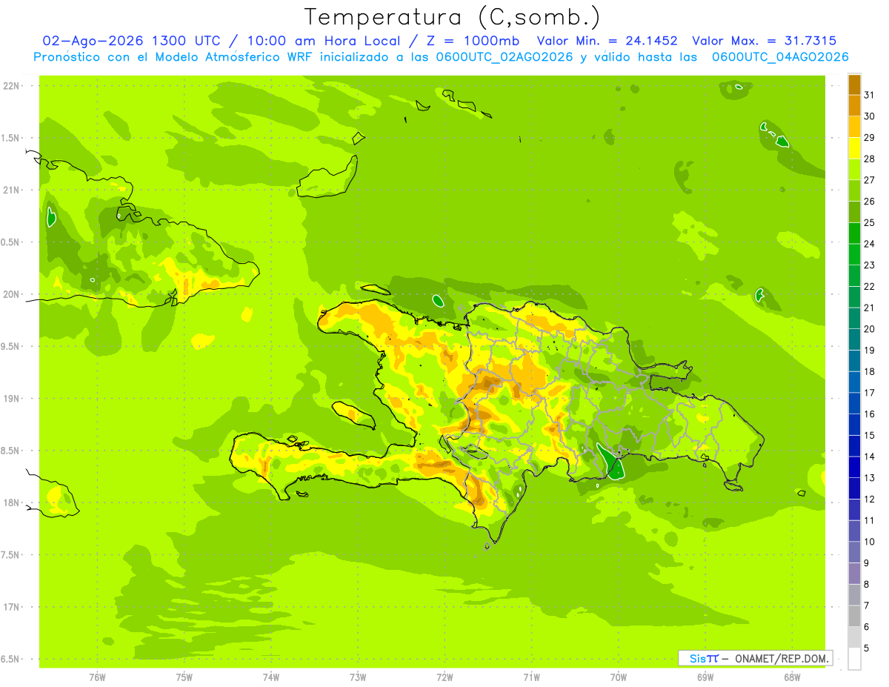This screenshot has width=889, height=687.
Task: Pick the green swatch between 24 and 25
Action: pos(854,233)
